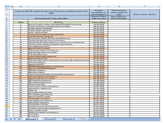164x123 pixels.
Task: Click the Activity header cell
Action: pos(59,22)
